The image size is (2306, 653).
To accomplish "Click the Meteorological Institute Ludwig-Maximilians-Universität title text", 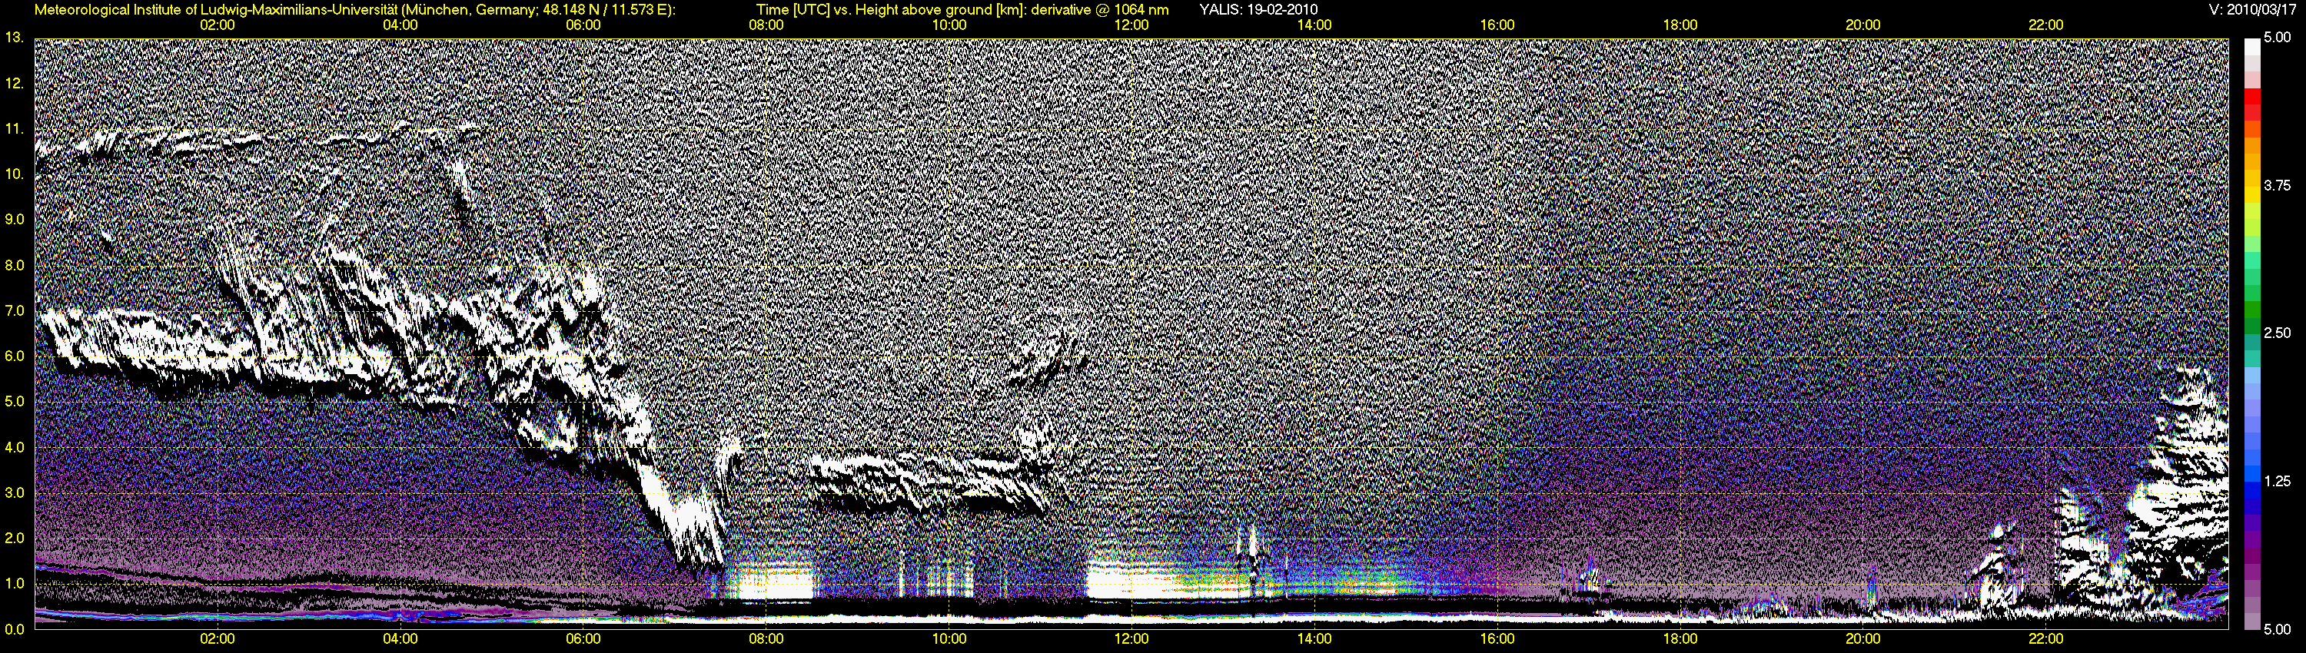I will (354, 10).
